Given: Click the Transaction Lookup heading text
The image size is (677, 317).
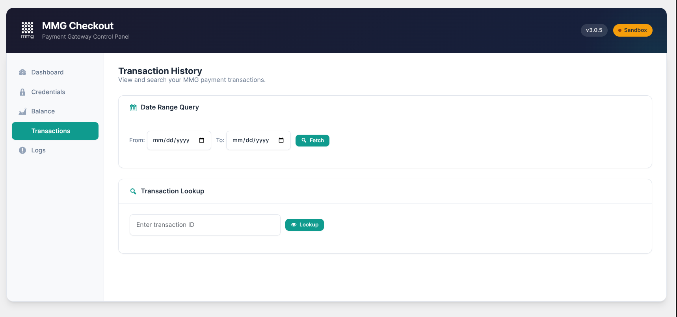Looking at the screenshot, I should 173,191.
